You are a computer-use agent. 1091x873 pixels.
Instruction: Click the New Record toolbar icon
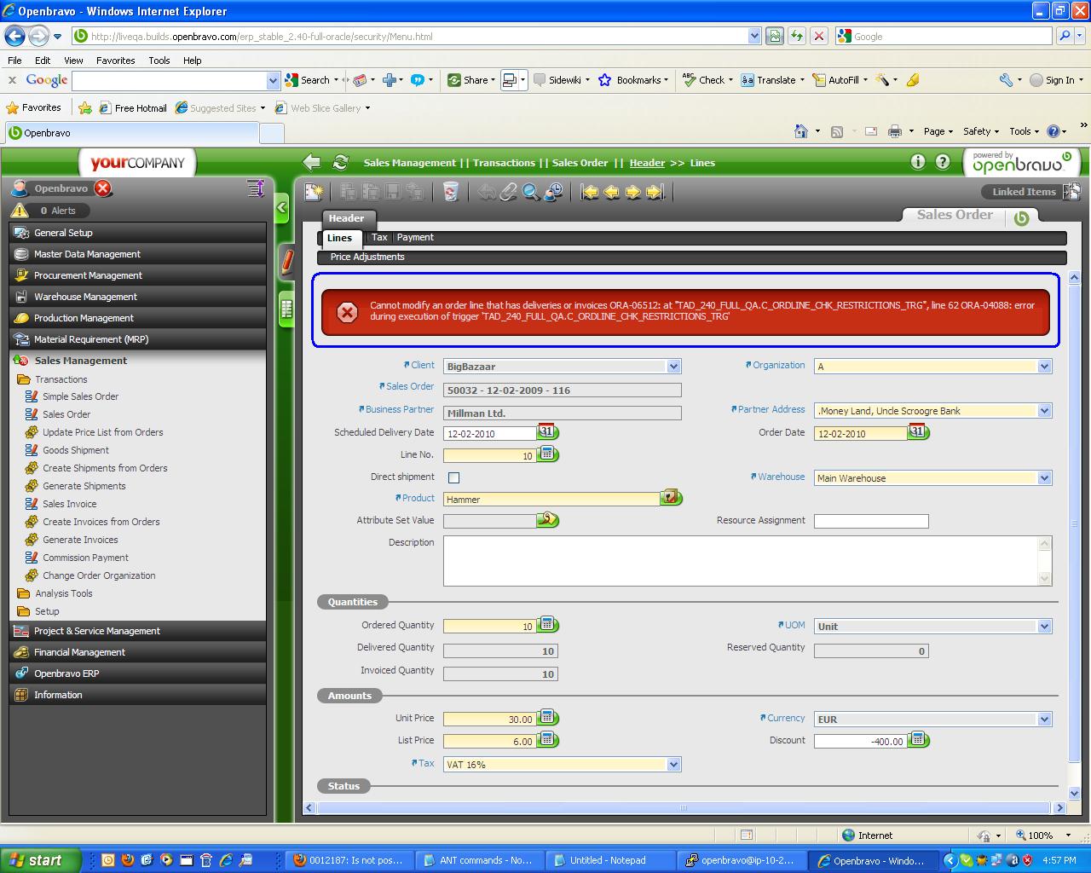(314, 193)
